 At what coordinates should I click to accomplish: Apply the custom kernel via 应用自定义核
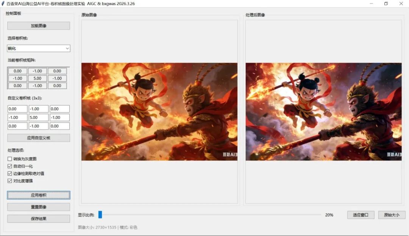point(38,137)
